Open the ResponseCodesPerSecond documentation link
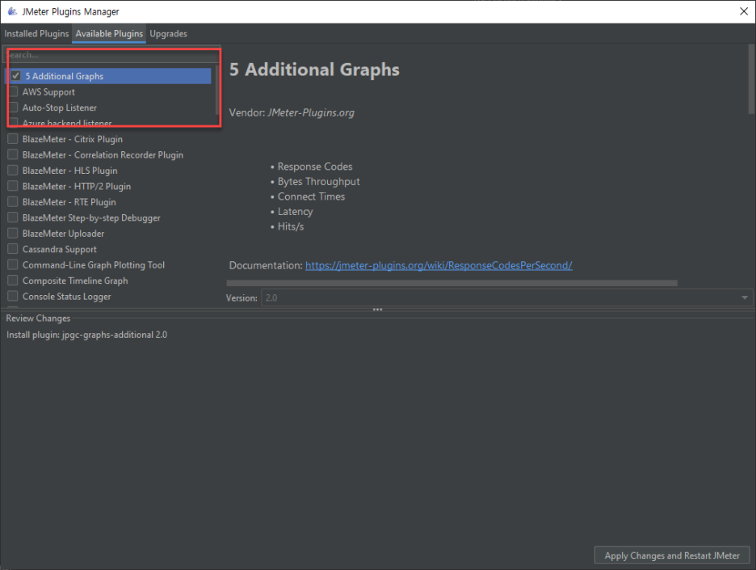Image resolution: width=756 pixels, height=570 pixels. (439, 265)
